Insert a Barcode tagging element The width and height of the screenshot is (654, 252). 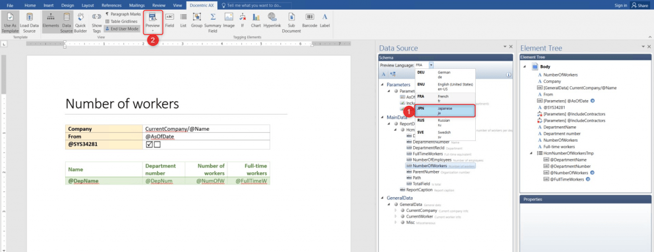click(310, 20)
